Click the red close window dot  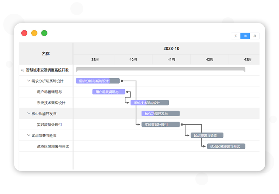24,33
